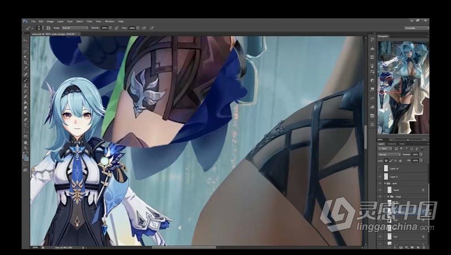
Task: Open the layer Kind filter dropdown
Action: [385, 148]
